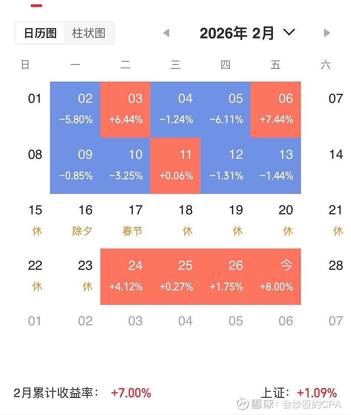Select day 11 cell with +0.06%
This screenshot has height=415, width=351.
pyautogui.click(x=175, y=165)
